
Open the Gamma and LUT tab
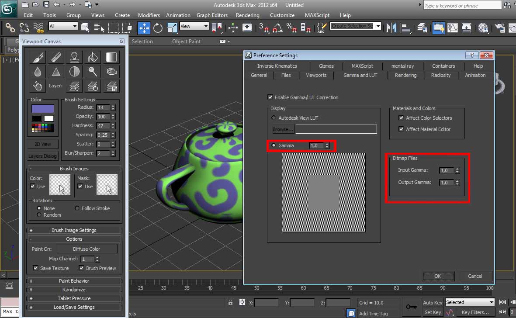tap(360, 75)
